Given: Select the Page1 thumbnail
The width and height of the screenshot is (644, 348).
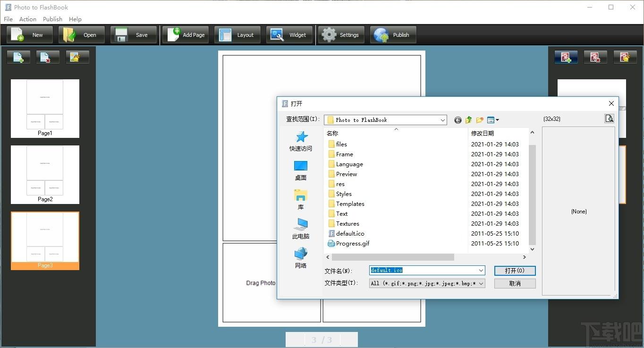Looking at the screenshot, I should (45, 109).
